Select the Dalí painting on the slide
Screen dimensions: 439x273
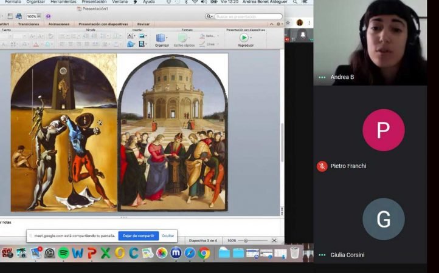point(64,132)
